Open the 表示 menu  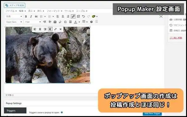pyautogui.click(x=31, y=11)
